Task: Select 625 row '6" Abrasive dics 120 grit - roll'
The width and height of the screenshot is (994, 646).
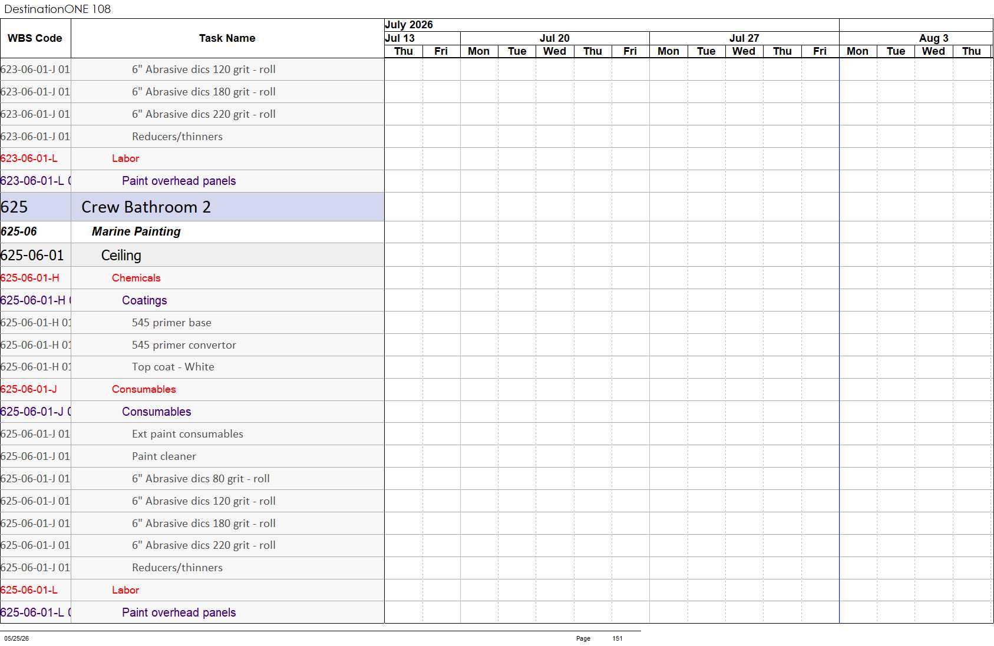Action: [204, 501]
